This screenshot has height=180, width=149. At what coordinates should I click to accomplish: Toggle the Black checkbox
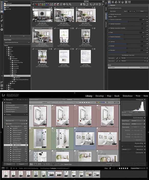click(109, 32)
